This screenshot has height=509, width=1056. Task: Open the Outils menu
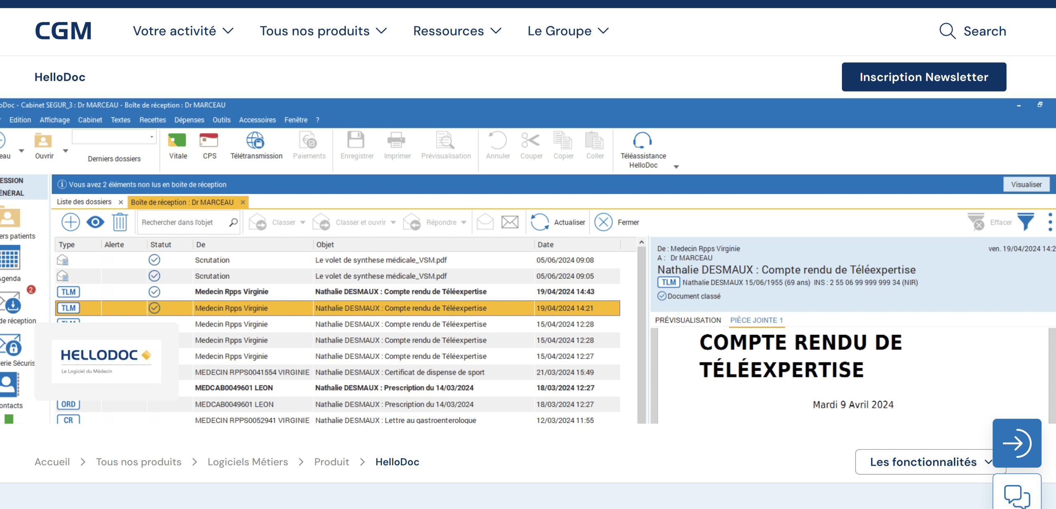222,120
